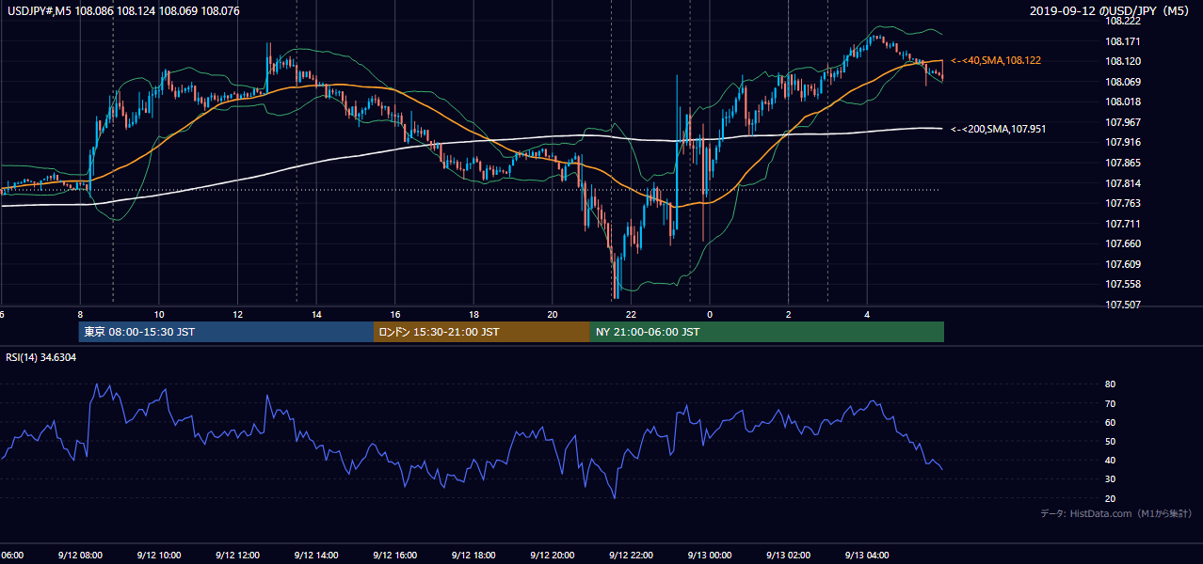Click the 200 SMA 107.951 label
Viewport: 1203px width, 564px height.
pos(999,129)
